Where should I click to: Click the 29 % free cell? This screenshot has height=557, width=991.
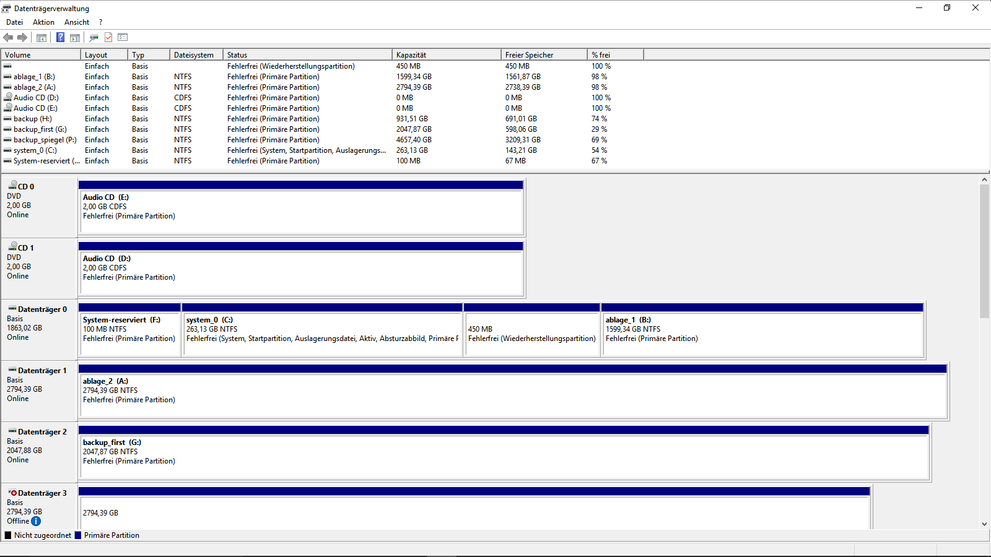click(x=599, y=129)
